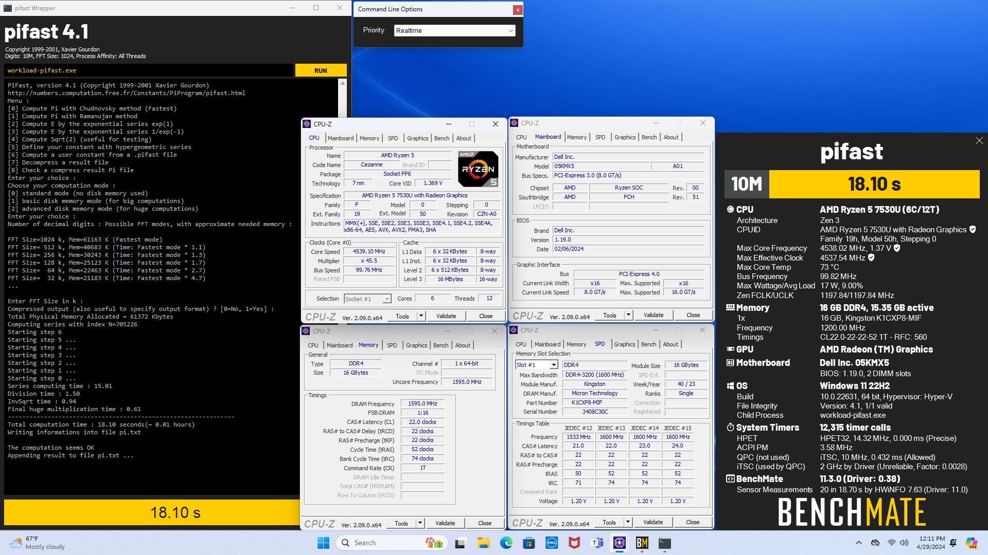988x555 pixels.
Task: Select Mainboard tab in CPU-Z SPD window
Action: click(x=547, y=344)
